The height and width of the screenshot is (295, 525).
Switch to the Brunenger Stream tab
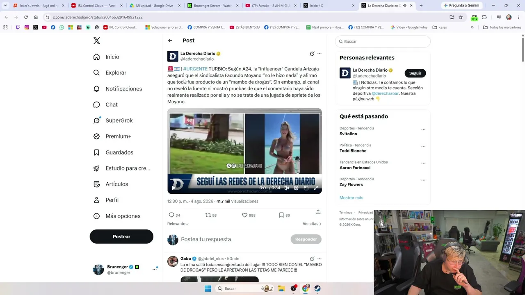(212, 6)
